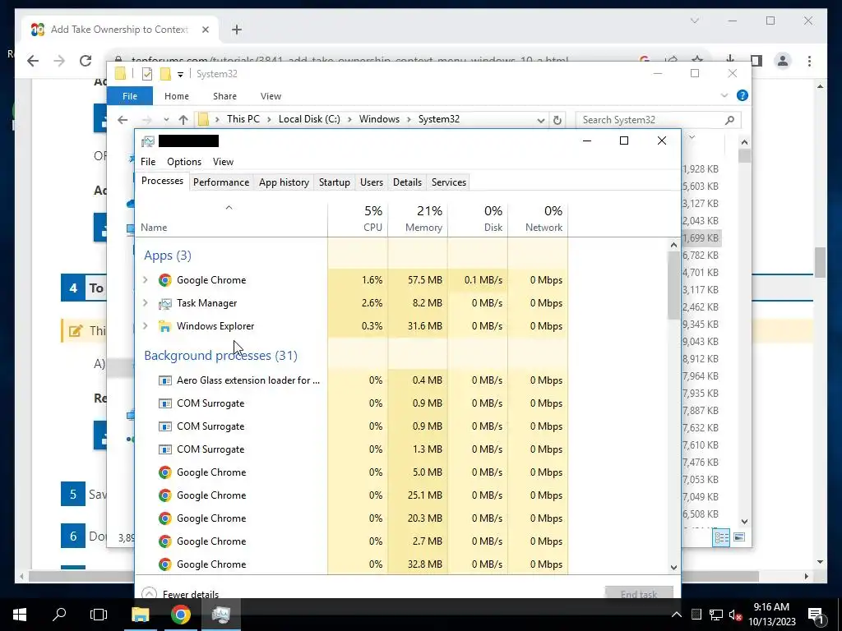842x631 pixels.
Task: Select the Users tab
Action: 372,182
